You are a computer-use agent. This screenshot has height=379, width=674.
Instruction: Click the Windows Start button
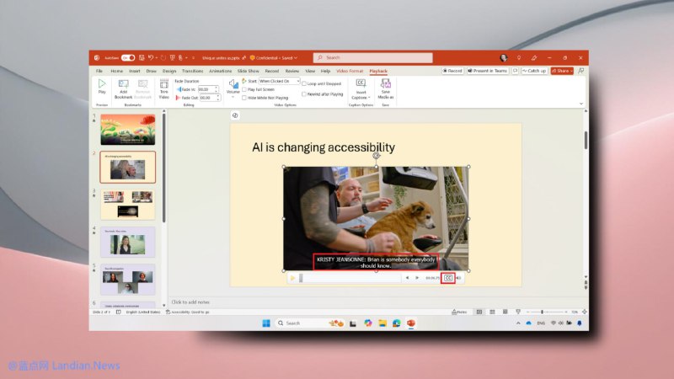pos(266,323)
